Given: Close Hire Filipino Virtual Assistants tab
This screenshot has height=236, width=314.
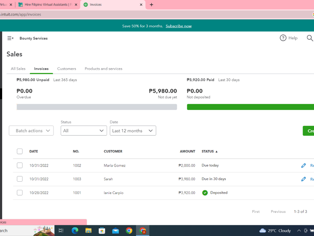Looking at the screenshot, I should point(76,5).
